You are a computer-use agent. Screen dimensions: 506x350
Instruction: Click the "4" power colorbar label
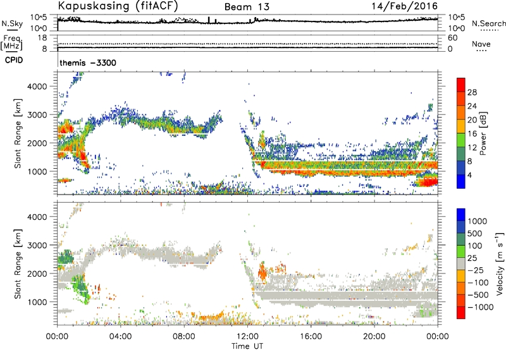(469, 175)
